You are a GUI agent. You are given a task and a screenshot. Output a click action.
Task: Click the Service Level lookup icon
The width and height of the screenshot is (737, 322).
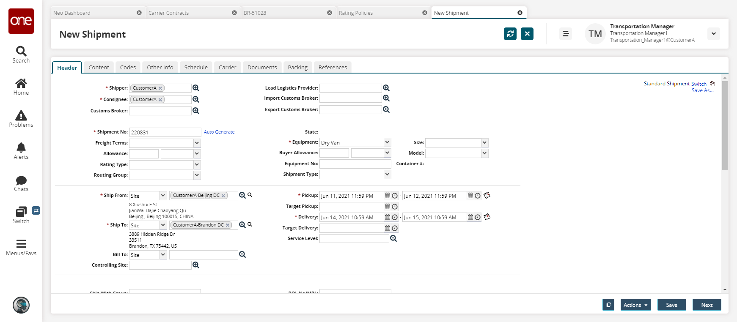click(x=393, y=238)
